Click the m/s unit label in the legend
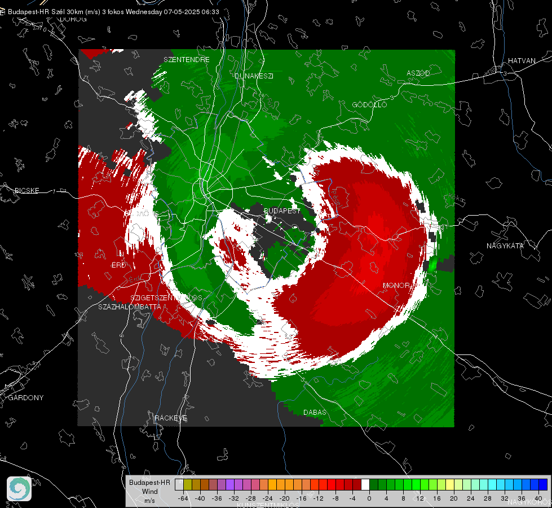Viewport: 552px width, 508px height. click(x=149, y=500)
